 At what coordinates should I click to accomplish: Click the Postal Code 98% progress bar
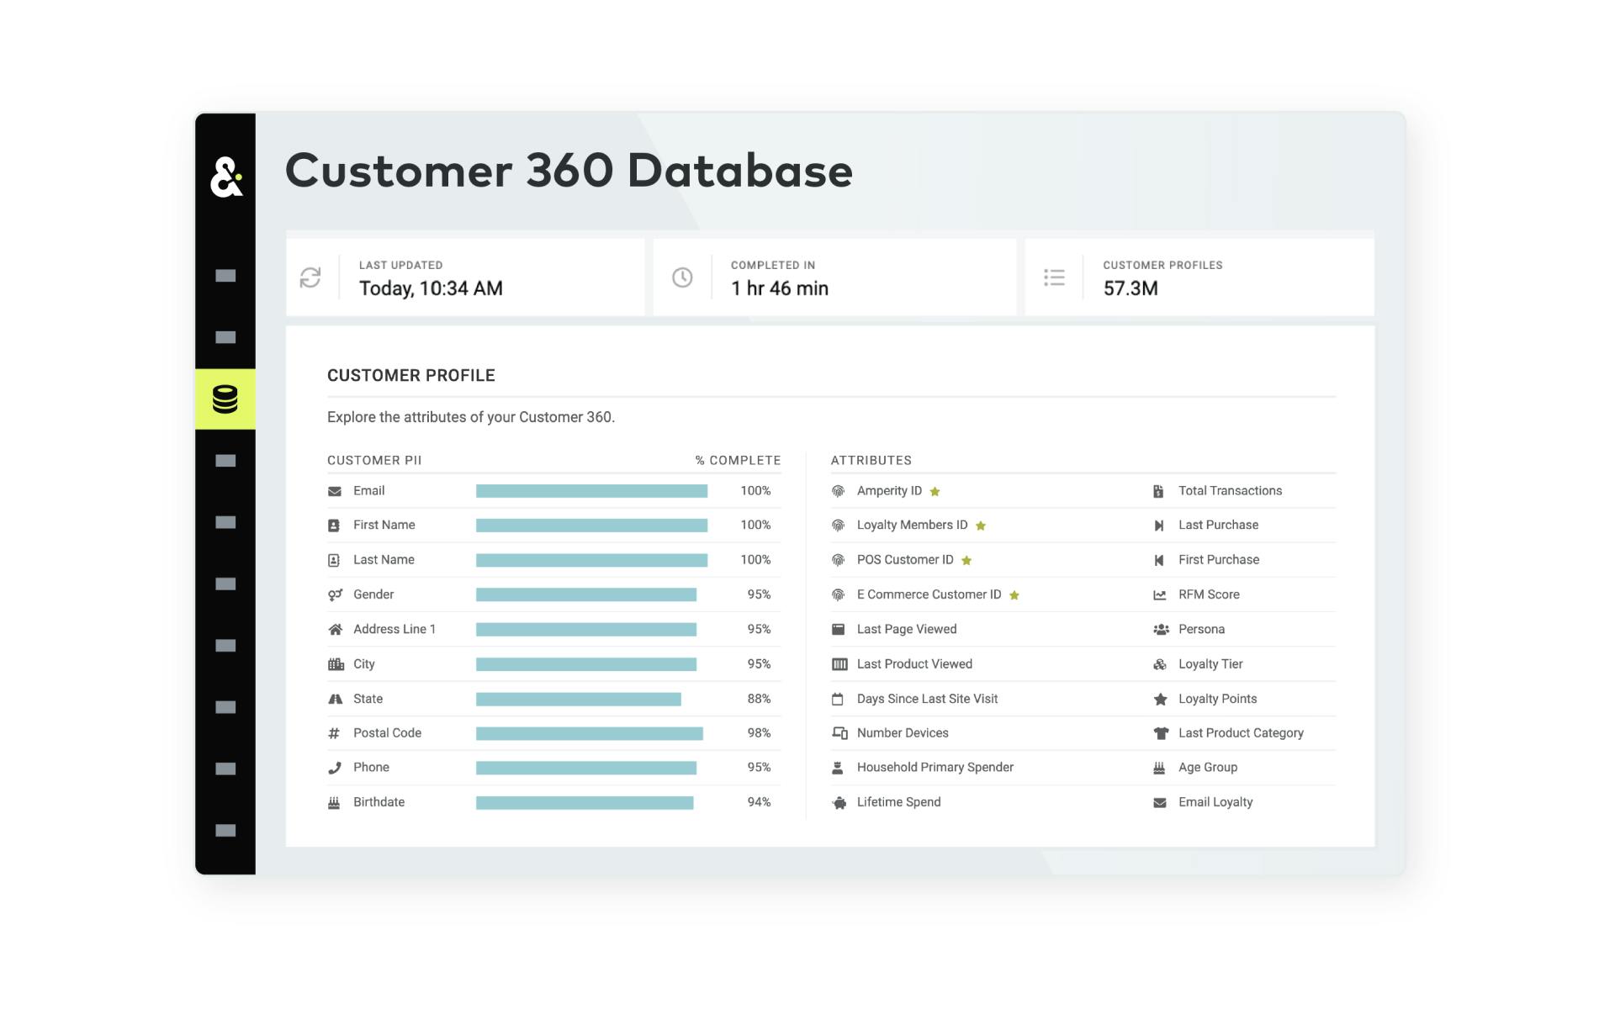point(589,734)
